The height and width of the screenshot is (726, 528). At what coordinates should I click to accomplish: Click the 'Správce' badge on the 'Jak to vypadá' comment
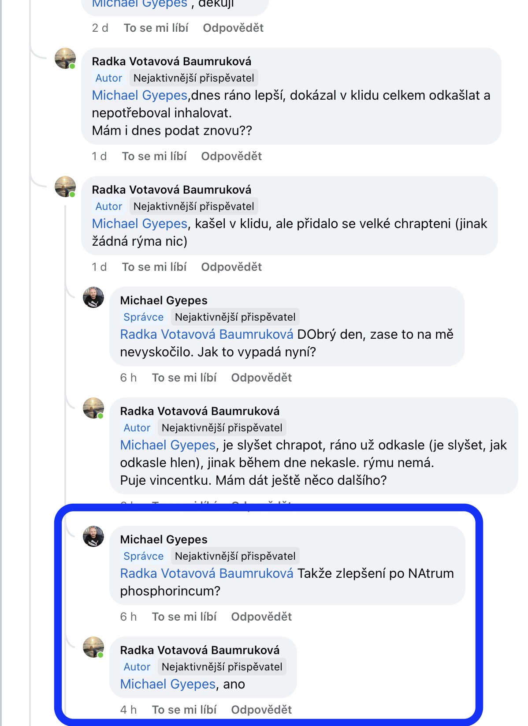pyautogui.click(x=143, y=317)
